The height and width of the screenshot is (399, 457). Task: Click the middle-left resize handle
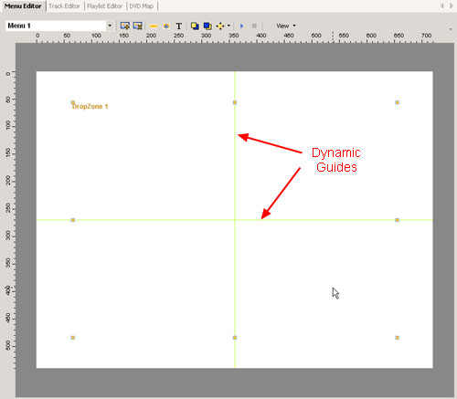pos(73,220)
